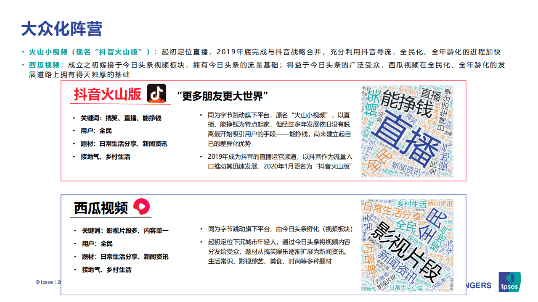Open the Ipsos logo in the bottom-right corner
Viewport: 538px width, 302px height.
coord(509,281)
